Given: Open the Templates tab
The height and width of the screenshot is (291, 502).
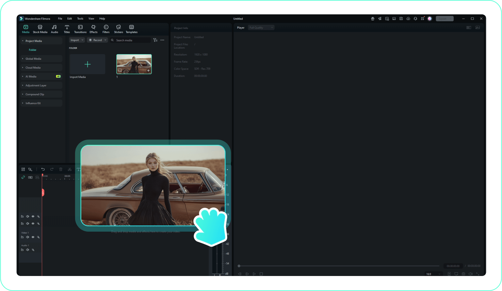Looking at the screenshot, I should (132, 29).
